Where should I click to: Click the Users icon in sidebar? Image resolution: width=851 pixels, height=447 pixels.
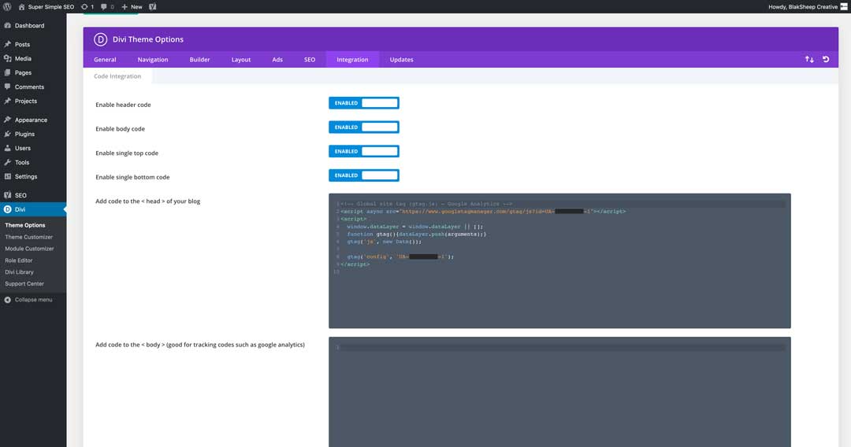tap(8, 148)
